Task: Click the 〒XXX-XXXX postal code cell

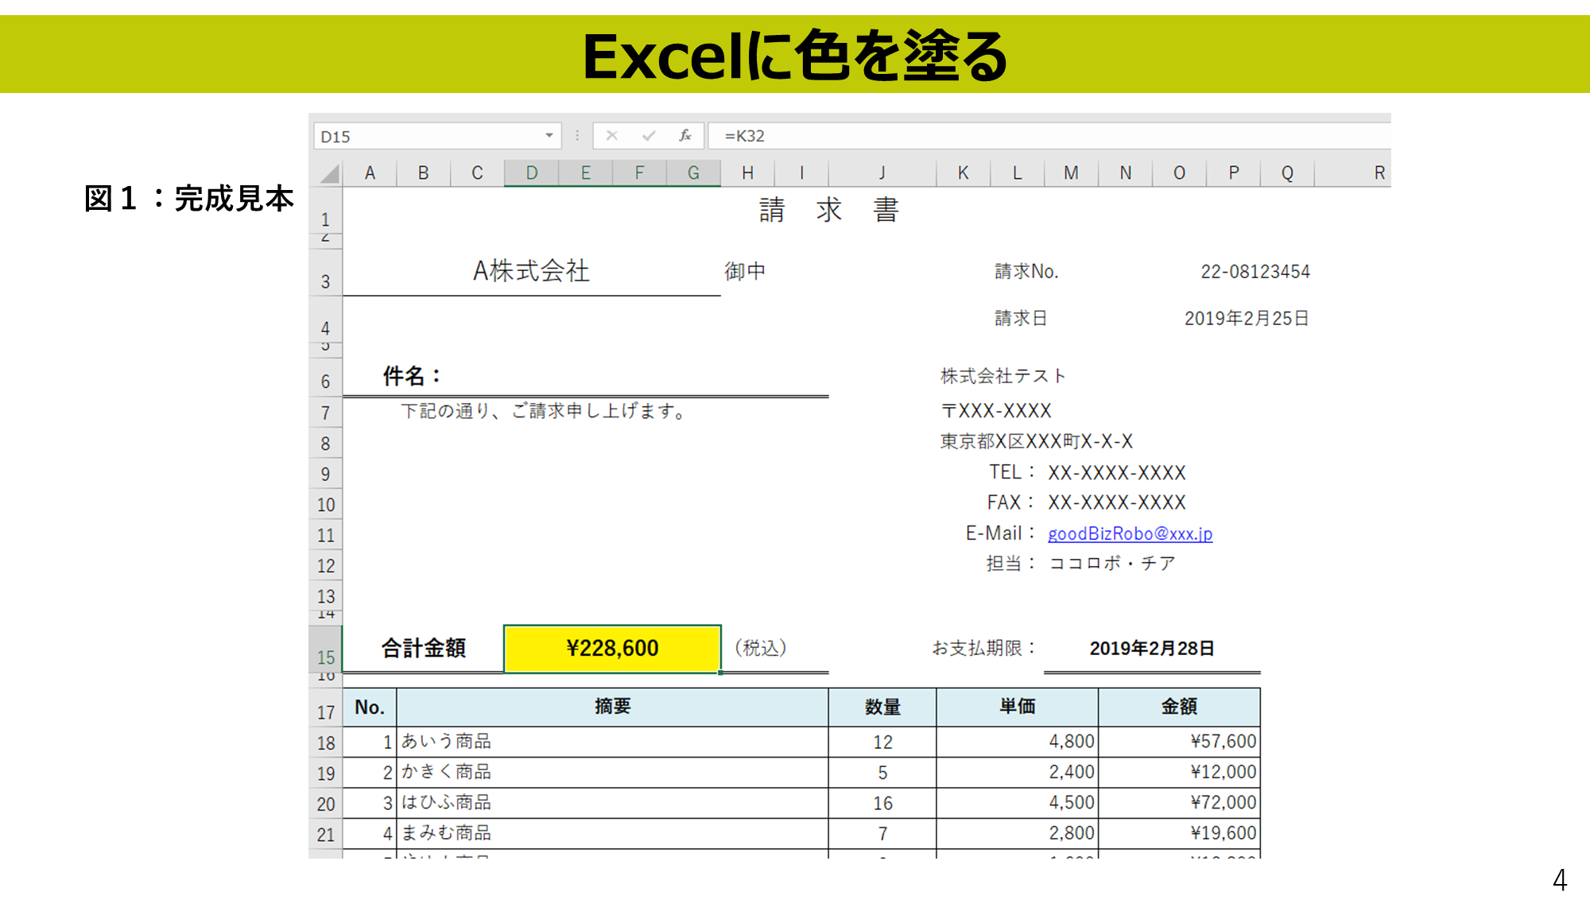Action: coord(996,411)
